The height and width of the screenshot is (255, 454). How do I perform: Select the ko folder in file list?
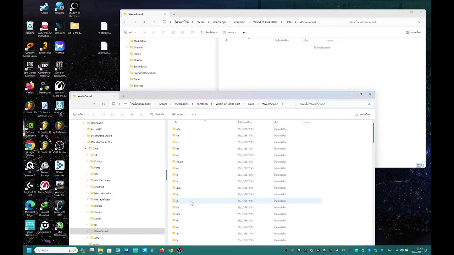(247, 207)
